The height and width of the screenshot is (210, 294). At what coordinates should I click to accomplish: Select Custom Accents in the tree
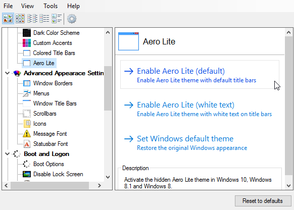point(53,43)
